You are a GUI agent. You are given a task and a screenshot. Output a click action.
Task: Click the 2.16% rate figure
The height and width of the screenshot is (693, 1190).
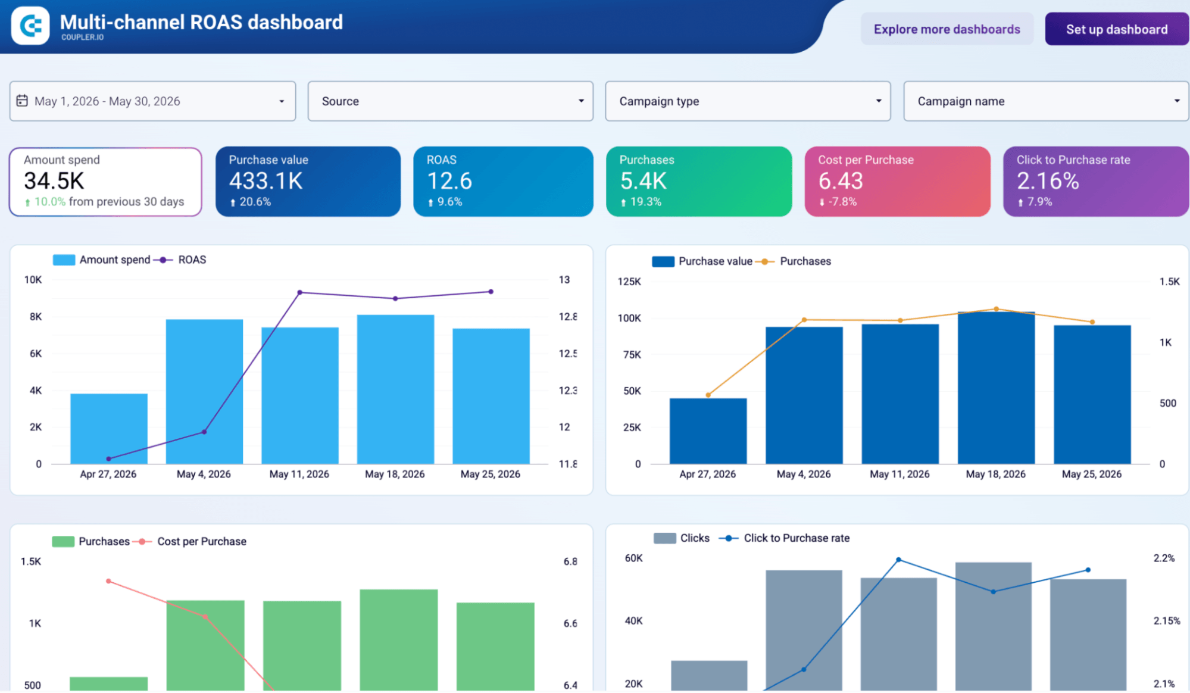point(1048,181)
